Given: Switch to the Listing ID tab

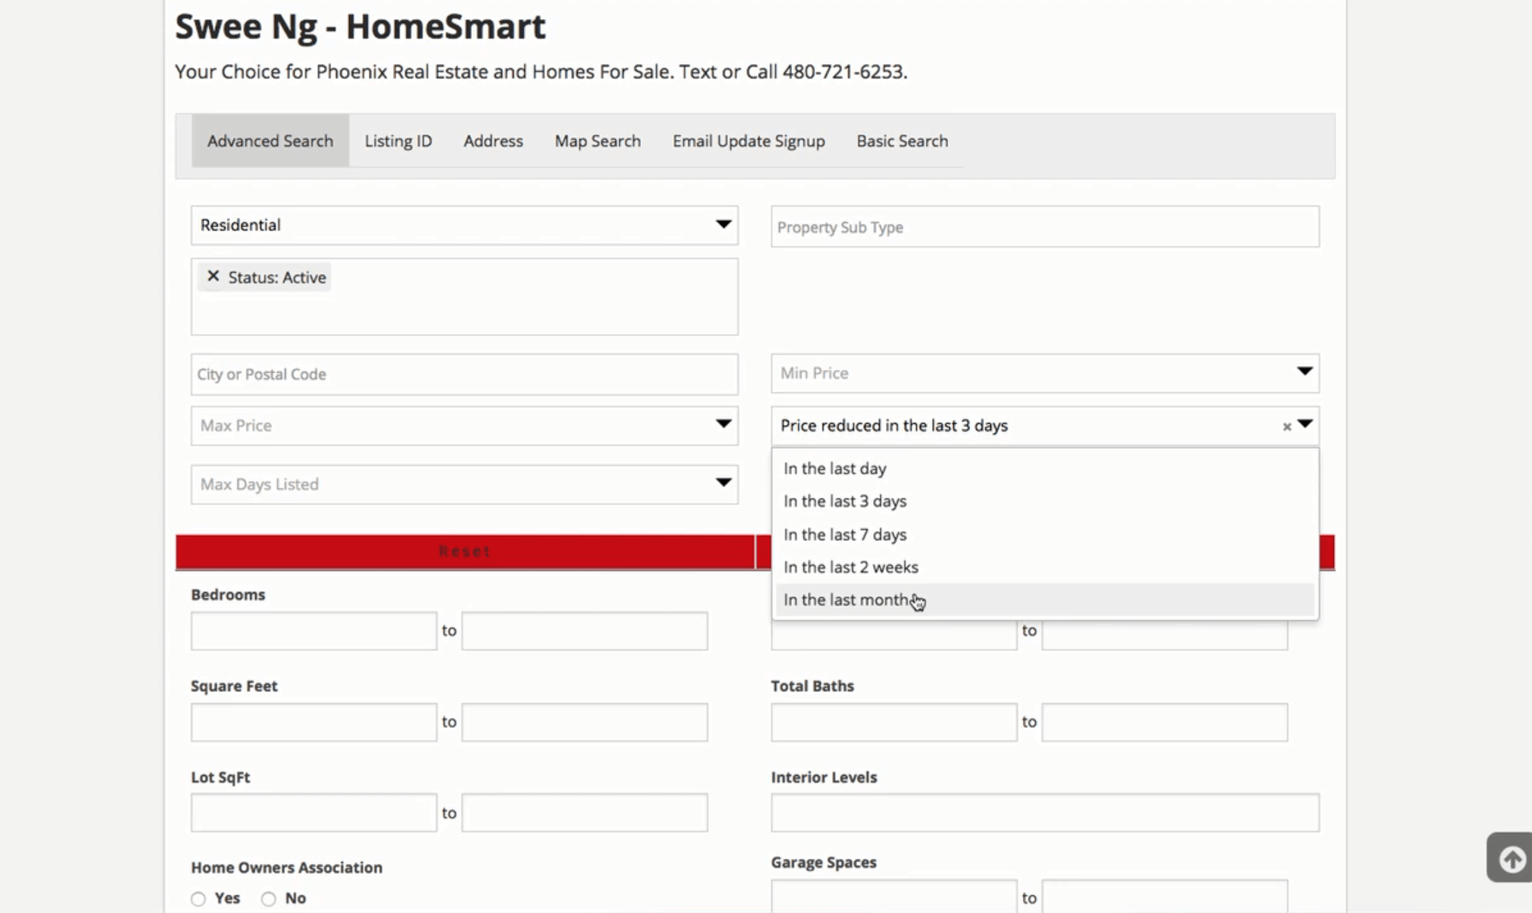Looking at the screenshot, I should point(399,141).
